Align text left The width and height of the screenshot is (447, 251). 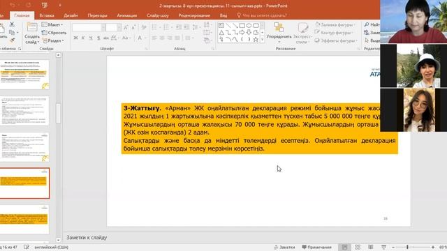[x=154, y=38]
